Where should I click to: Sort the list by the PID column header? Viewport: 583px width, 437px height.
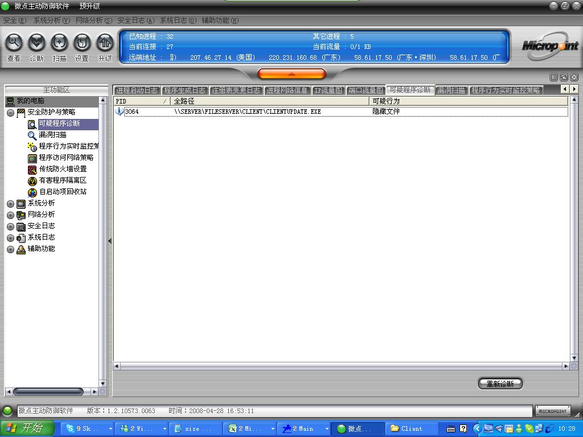point(142,101)
